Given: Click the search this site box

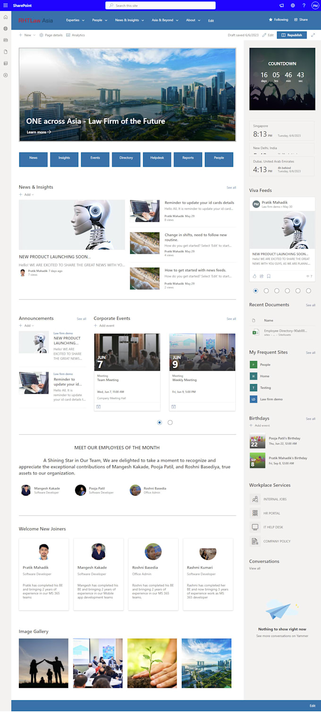Looking at the screenshot, I should tap(160, 5).
